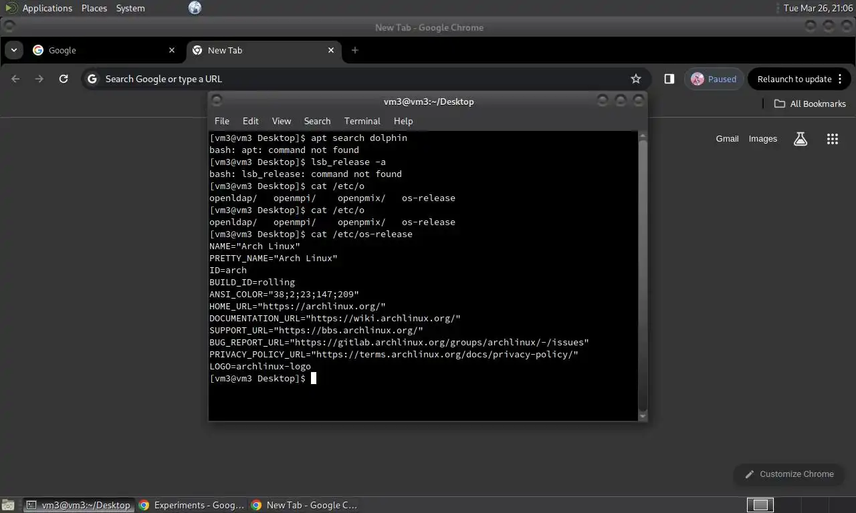Image resolution: width=856 pixels, height=513 pixels.
Task: Click the Google logo in address bar
Action: (x=92, y=79)
